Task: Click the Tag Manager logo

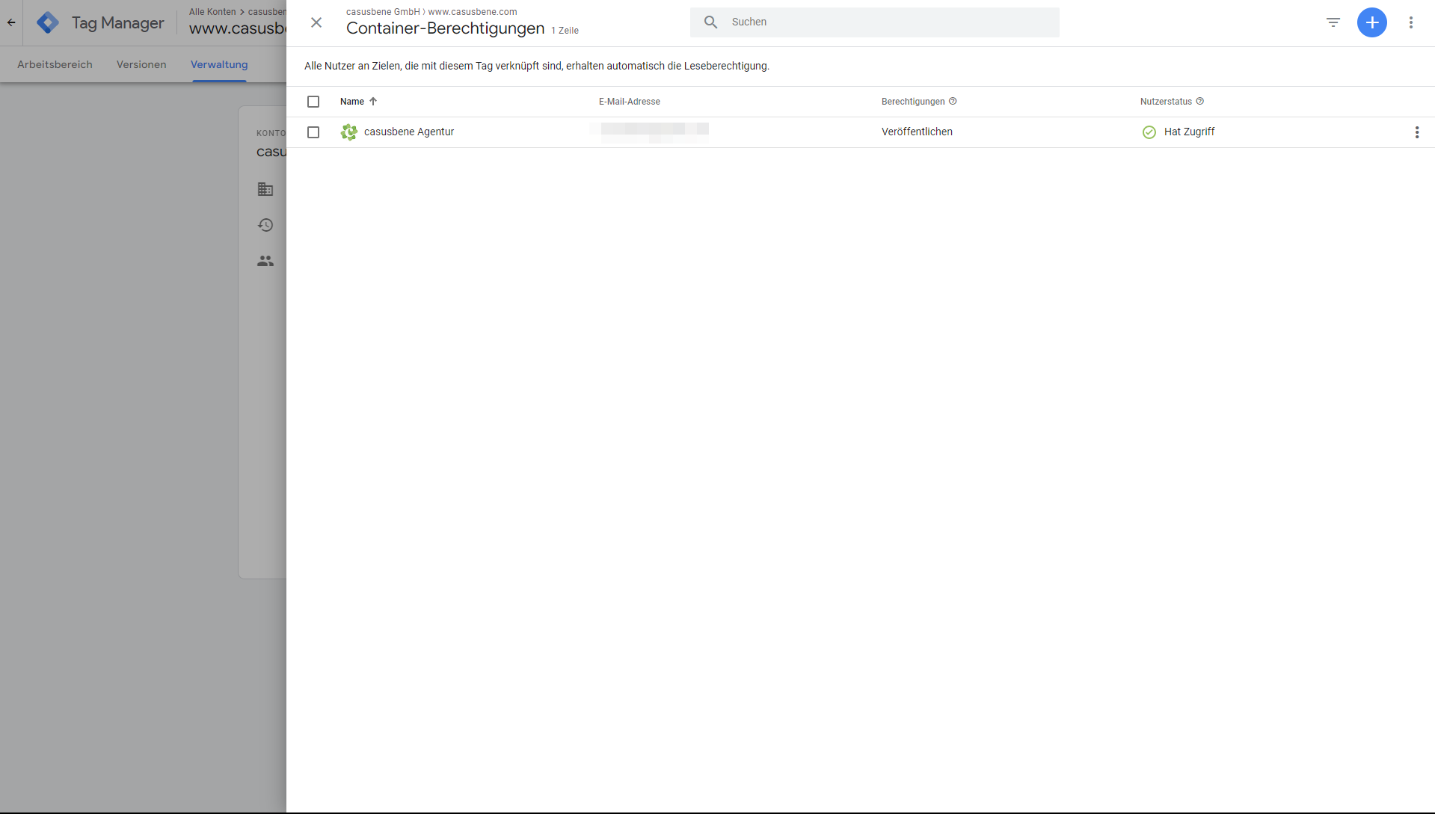Action: [48, 22]
